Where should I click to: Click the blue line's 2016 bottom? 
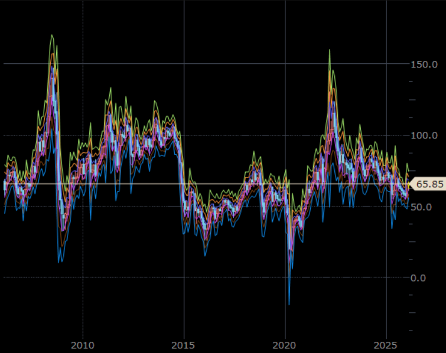[x=206, y=255]
